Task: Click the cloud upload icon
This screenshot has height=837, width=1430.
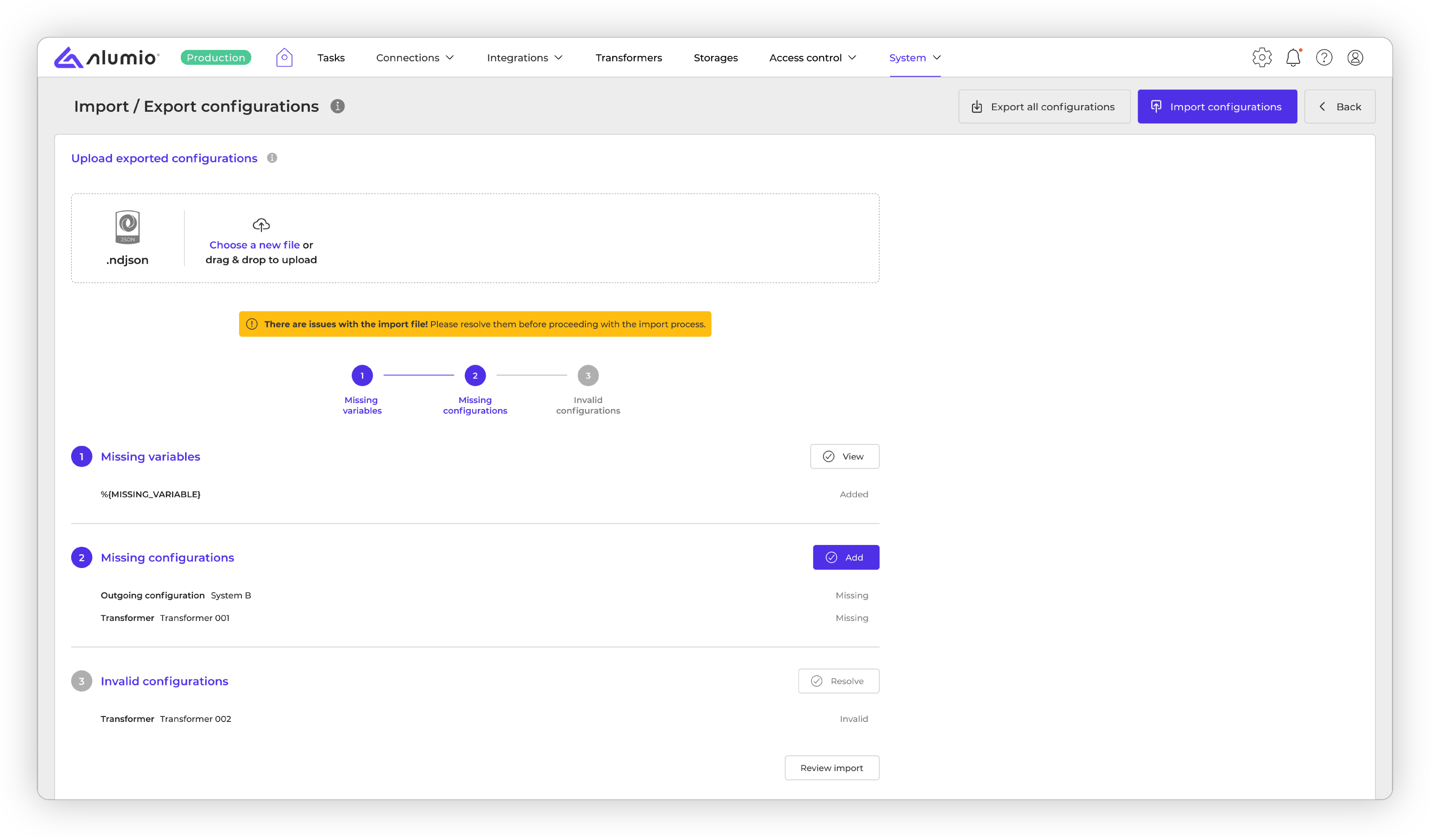Action: tap(260, 225)
